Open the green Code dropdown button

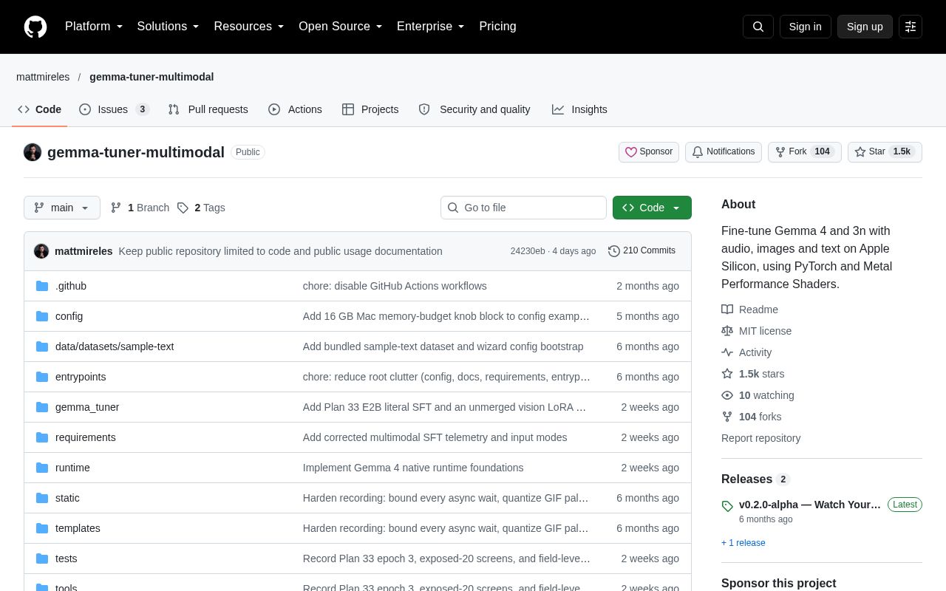tap(652, 208)
